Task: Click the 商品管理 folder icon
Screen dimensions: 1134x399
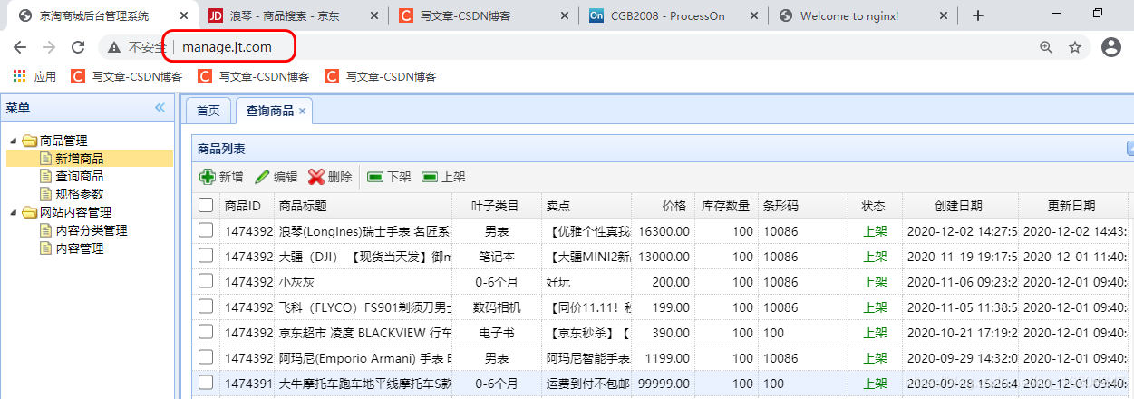Action: pyautogui.click(x=29, y=141)
